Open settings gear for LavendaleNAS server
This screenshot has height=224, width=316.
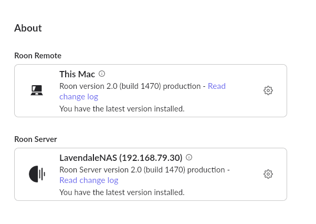(x=268, y=174)
